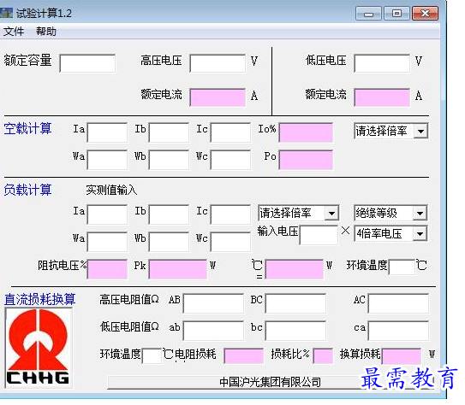Click the 负载计算 Wc input field
The width and height of the screenshot is (465, 405).
[x=230, y=242]
